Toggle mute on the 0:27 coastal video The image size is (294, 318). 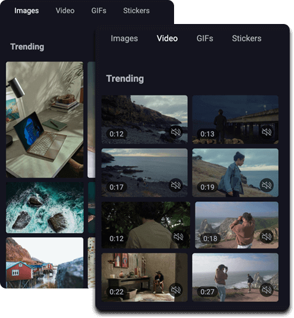266,290
